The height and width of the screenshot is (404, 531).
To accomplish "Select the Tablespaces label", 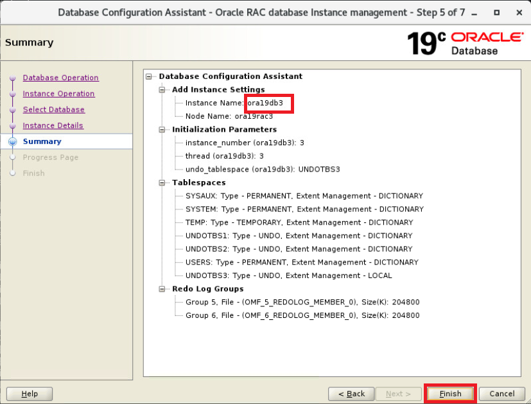I will pos(199,183).
